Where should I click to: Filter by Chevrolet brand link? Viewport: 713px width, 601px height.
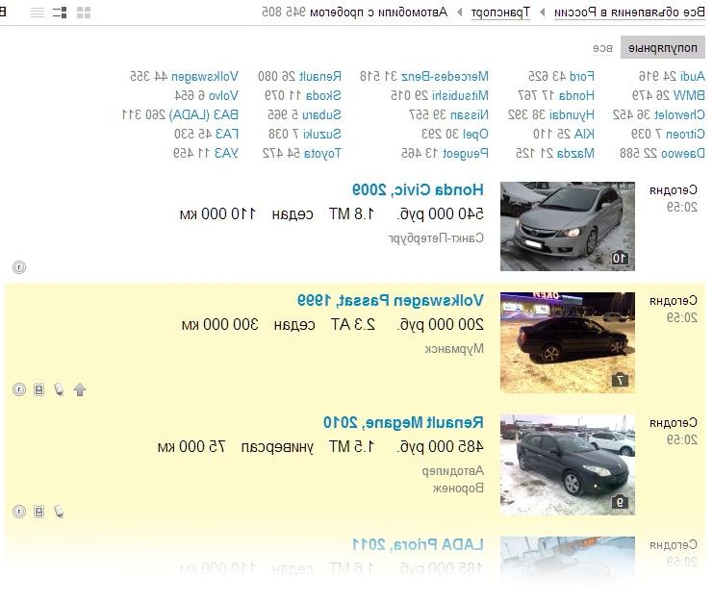coord(679,115)
